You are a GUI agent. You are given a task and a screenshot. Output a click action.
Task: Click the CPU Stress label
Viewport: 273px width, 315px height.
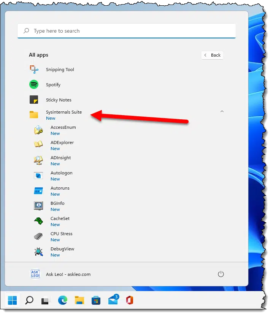coord(61,234)
